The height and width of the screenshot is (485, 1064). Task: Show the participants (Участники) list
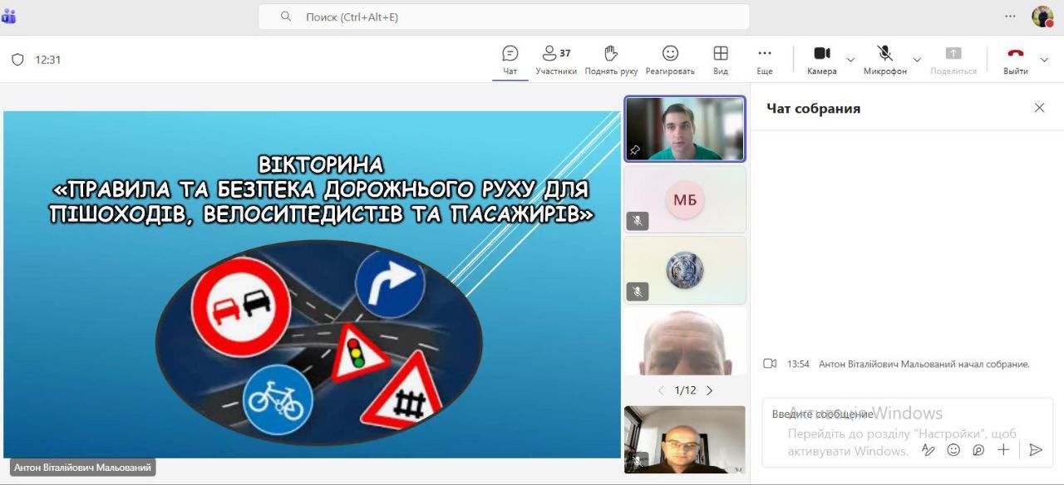555,60
